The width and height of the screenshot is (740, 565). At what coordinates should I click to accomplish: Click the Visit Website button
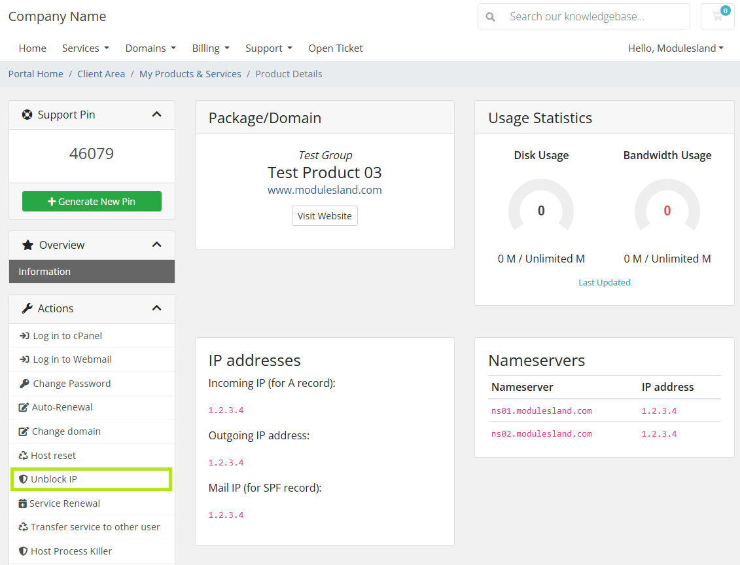click(x=325, y=216)
